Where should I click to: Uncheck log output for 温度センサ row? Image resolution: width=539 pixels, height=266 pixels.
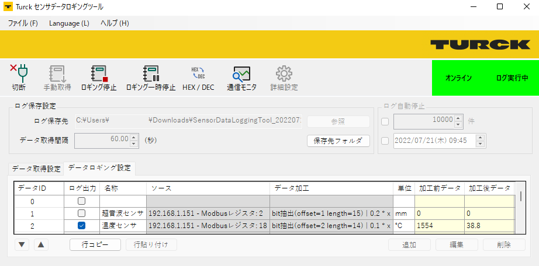click(81, 226)
